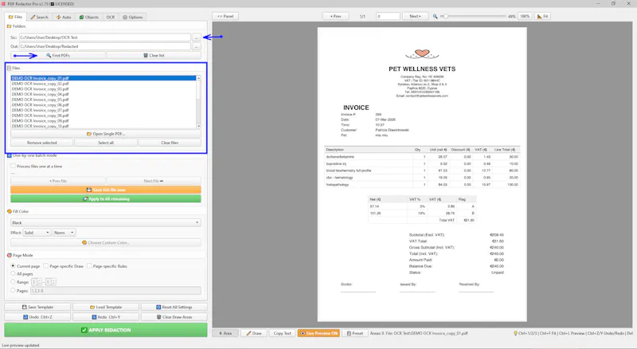Screen dimensions: 637x349
Task: Click the Clear files button
Action: coord(170,143)
